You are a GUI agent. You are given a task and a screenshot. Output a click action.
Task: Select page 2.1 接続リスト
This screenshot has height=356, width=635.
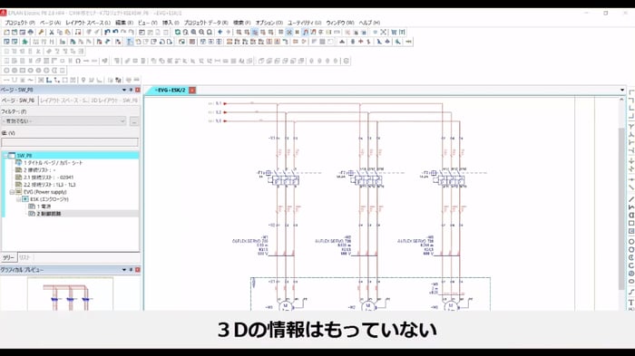49,178
